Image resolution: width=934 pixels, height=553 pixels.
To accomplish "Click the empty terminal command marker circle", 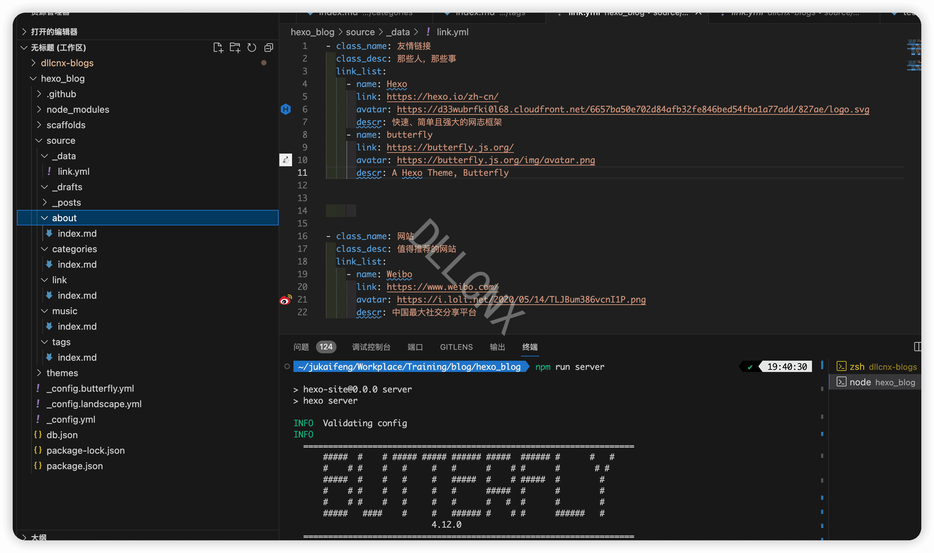I will coord(286,367).
